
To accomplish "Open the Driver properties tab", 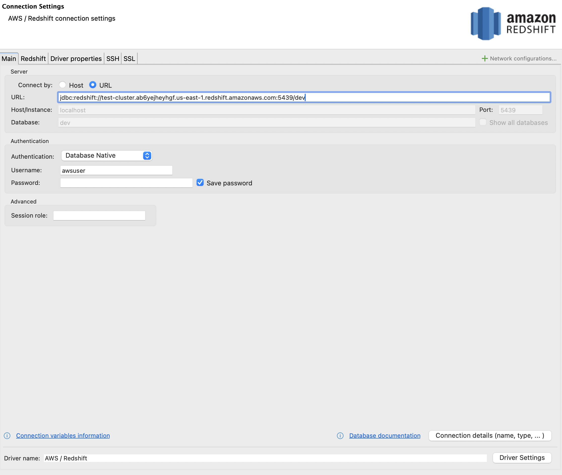I will (76, 59).
